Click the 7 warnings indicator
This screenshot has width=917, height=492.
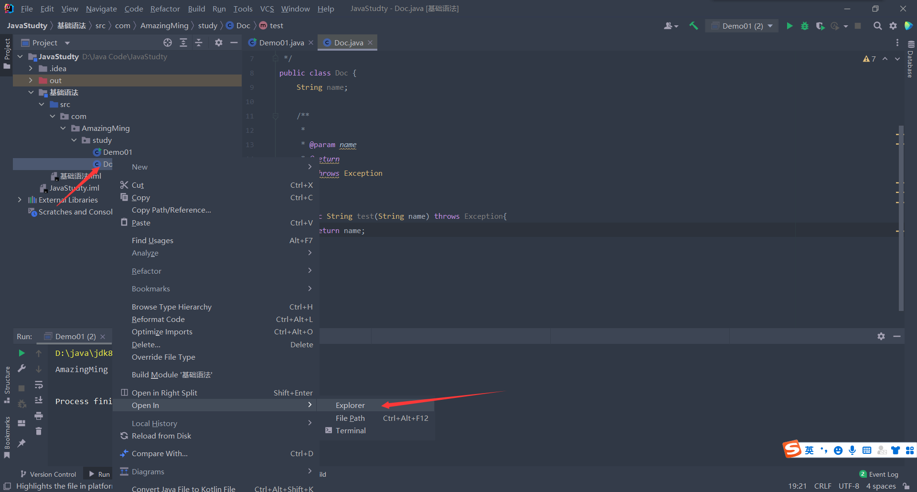[869, 59]
